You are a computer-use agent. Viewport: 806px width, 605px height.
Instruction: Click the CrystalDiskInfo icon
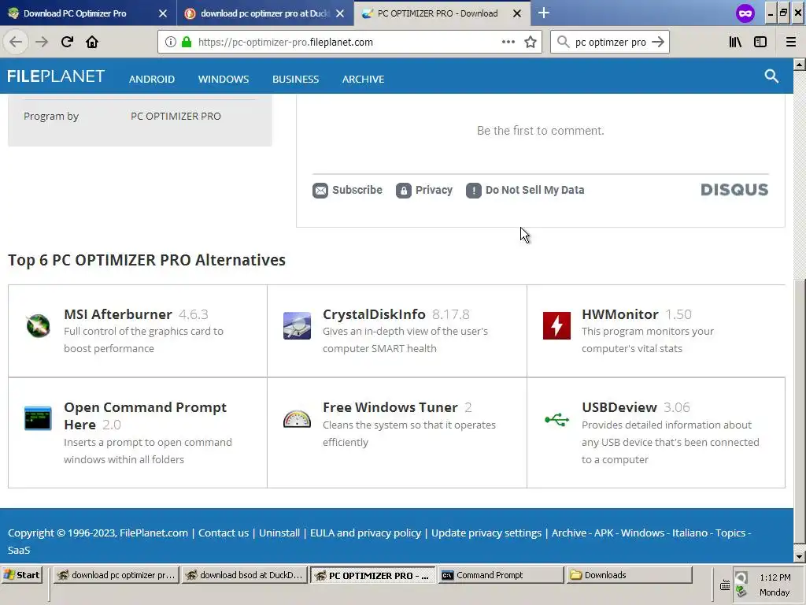coord(297,325)
